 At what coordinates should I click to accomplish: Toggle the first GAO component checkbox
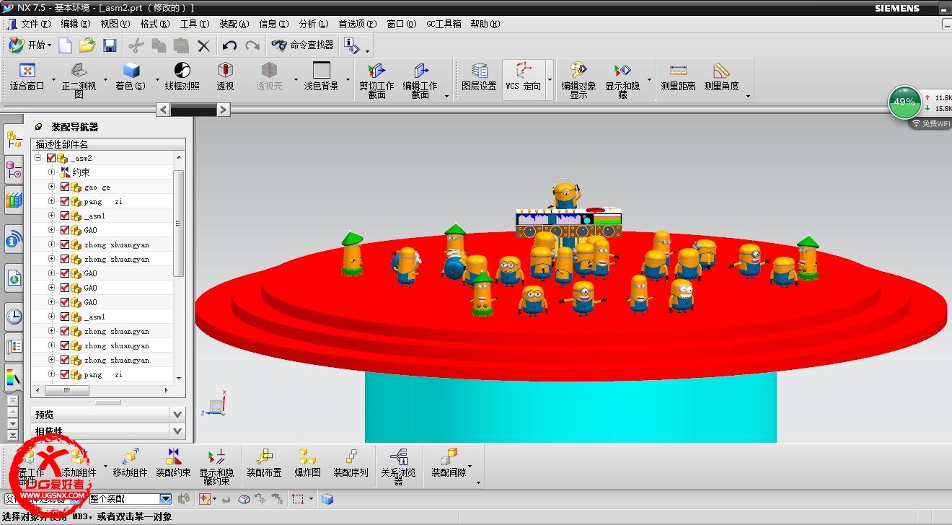pos(65,230)
